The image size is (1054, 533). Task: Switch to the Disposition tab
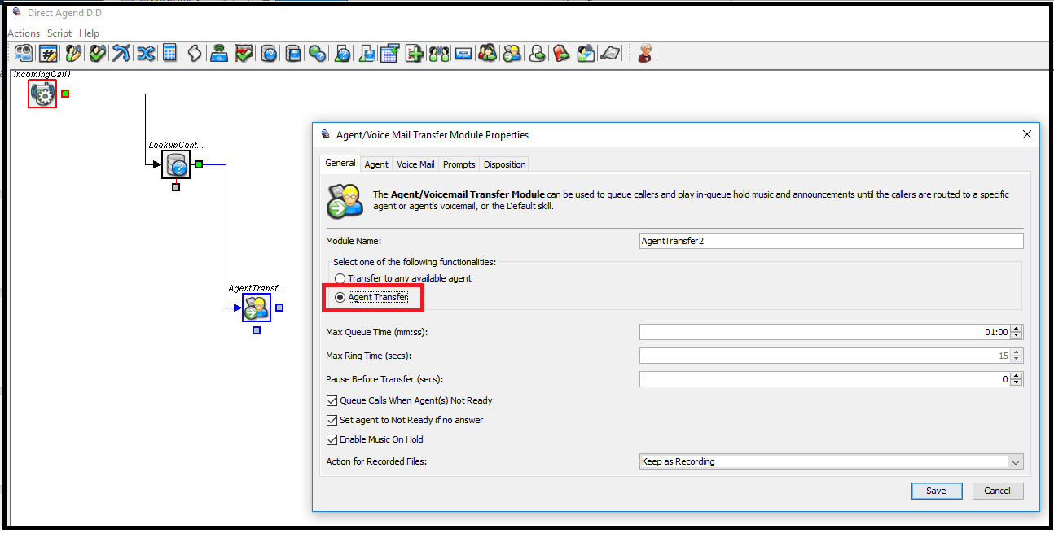[505, 164]
